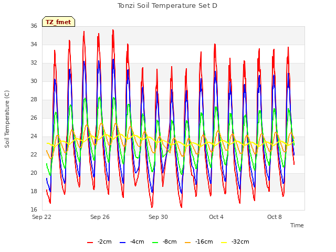Click the Sep 22 x-axis tick label
The image size is (336, 252).
42,217
